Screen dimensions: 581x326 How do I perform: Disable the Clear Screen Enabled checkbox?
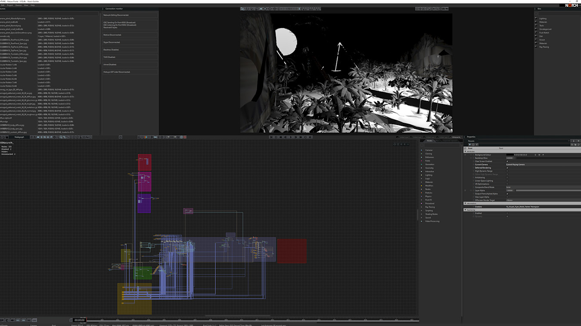coord(507,161)
